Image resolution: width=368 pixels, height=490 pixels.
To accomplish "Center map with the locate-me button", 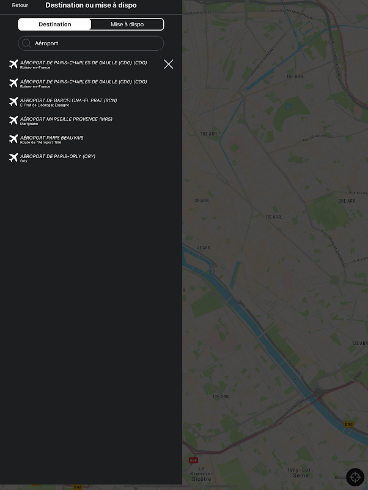I will (355, 477).
